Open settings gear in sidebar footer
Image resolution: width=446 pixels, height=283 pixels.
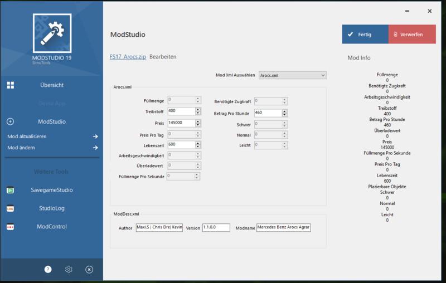[x=69, y=269]
